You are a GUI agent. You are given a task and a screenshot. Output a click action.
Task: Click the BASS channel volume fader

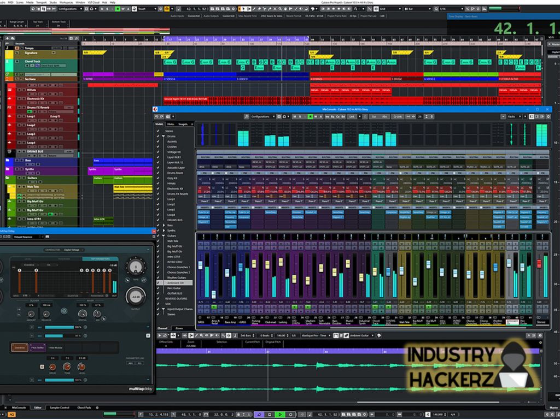tap(200, 265)
